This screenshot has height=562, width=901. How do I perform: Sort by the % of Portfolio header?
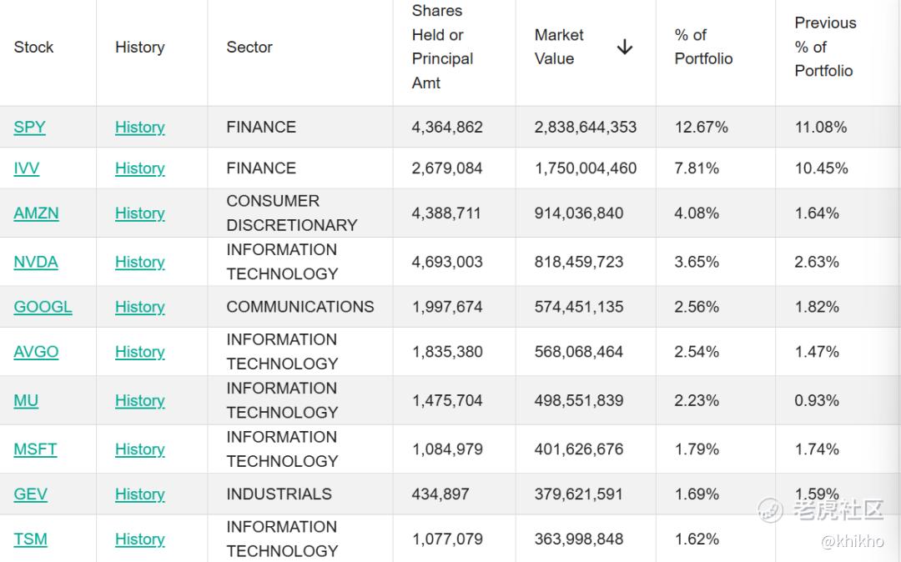pyautogui.click(x=703, y=47)
